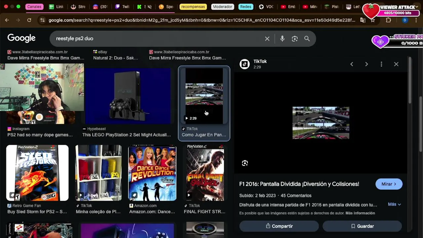Show next image in the preview panel
The width and height of the screenshot is (423, 238).
366,64
